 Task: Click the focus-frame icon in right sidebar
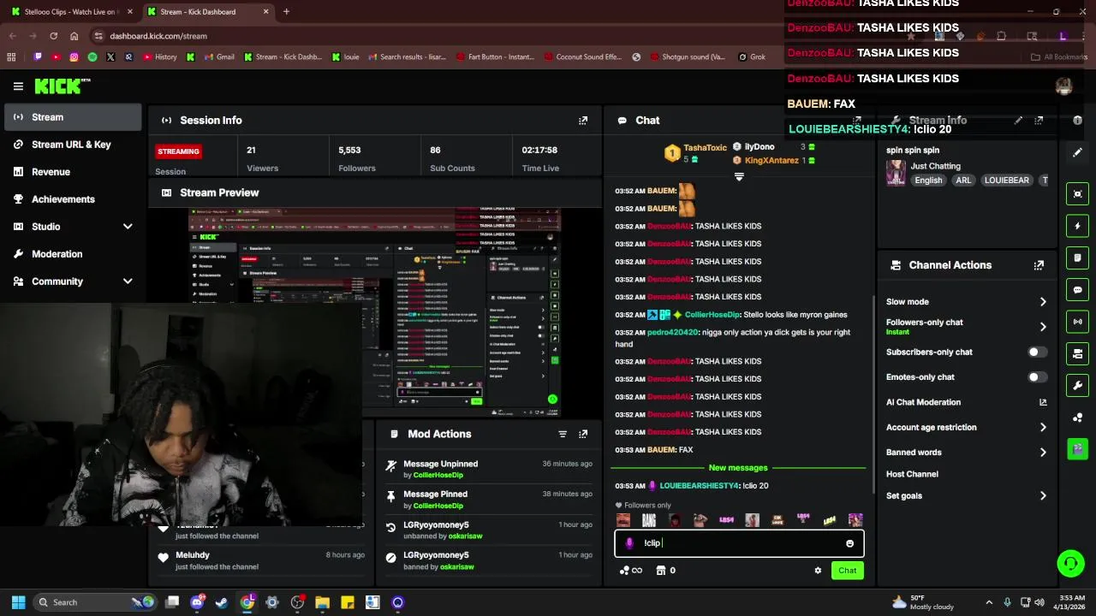click(x=1078, y=194)
